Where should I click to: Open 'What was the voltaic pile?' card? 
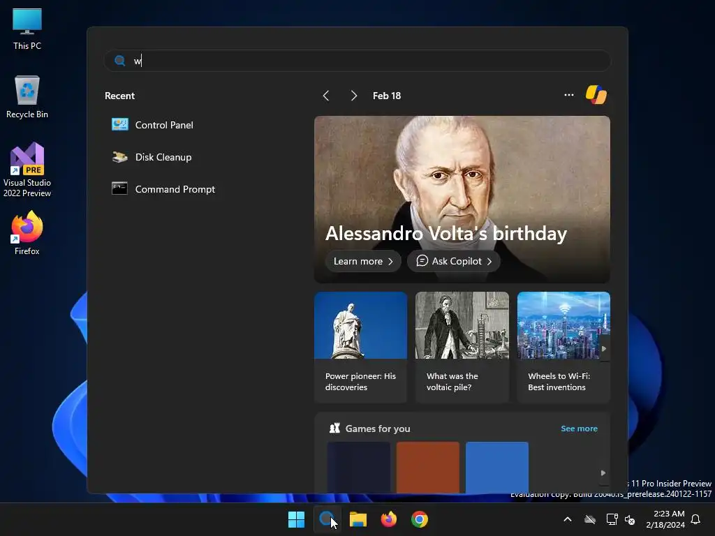click(462, 348)
